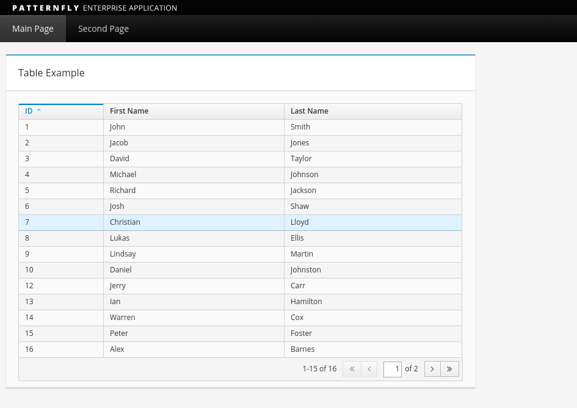Select the first name cell Michael
This screenshot has height=408, width=577.
194,175
